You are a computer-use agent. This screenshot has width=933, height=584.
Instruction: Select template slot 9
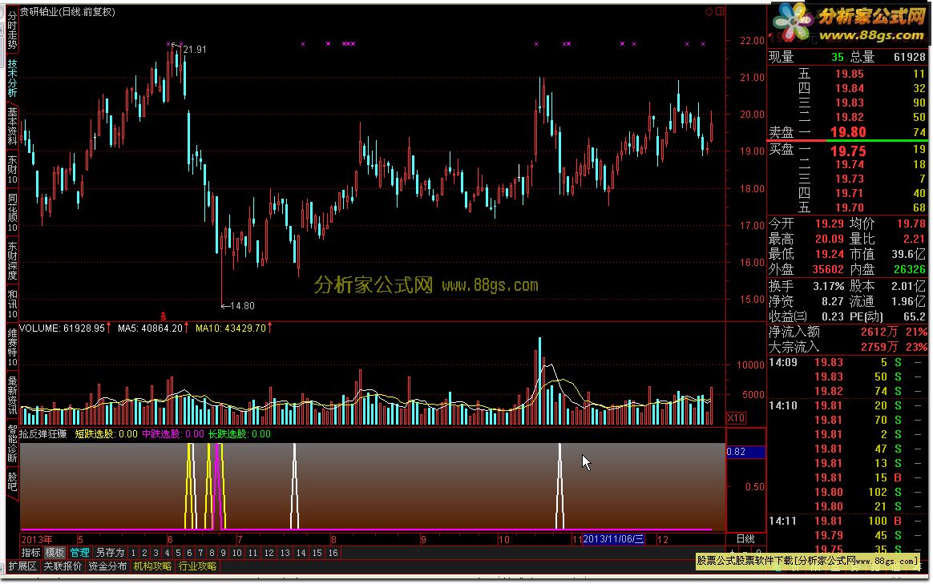coord(223,553)
